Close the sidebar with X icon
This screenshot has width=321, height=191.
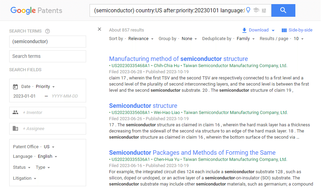pos(99,29)
